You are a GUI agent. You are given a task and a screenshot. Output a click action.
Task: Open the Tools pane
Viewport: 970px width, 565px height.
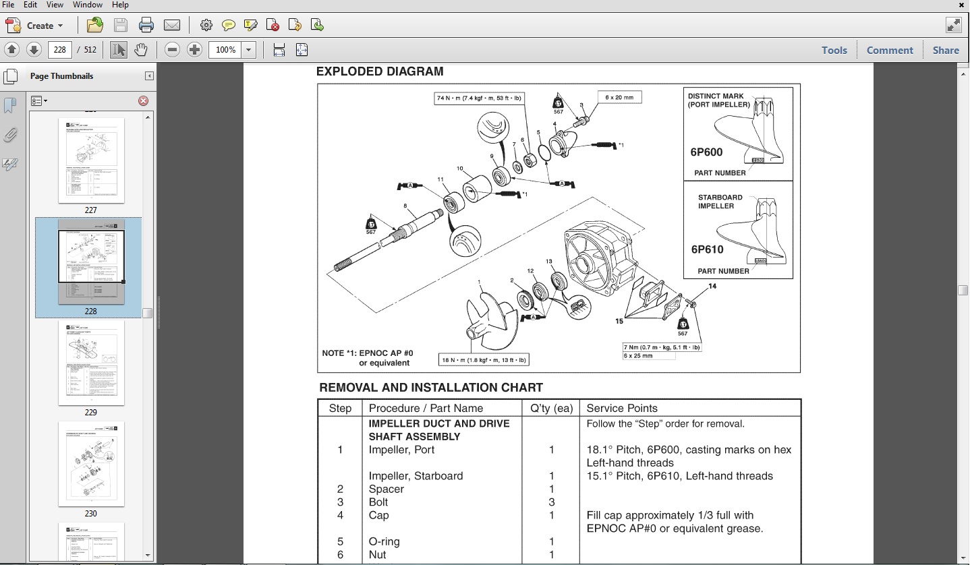point(834,50)
